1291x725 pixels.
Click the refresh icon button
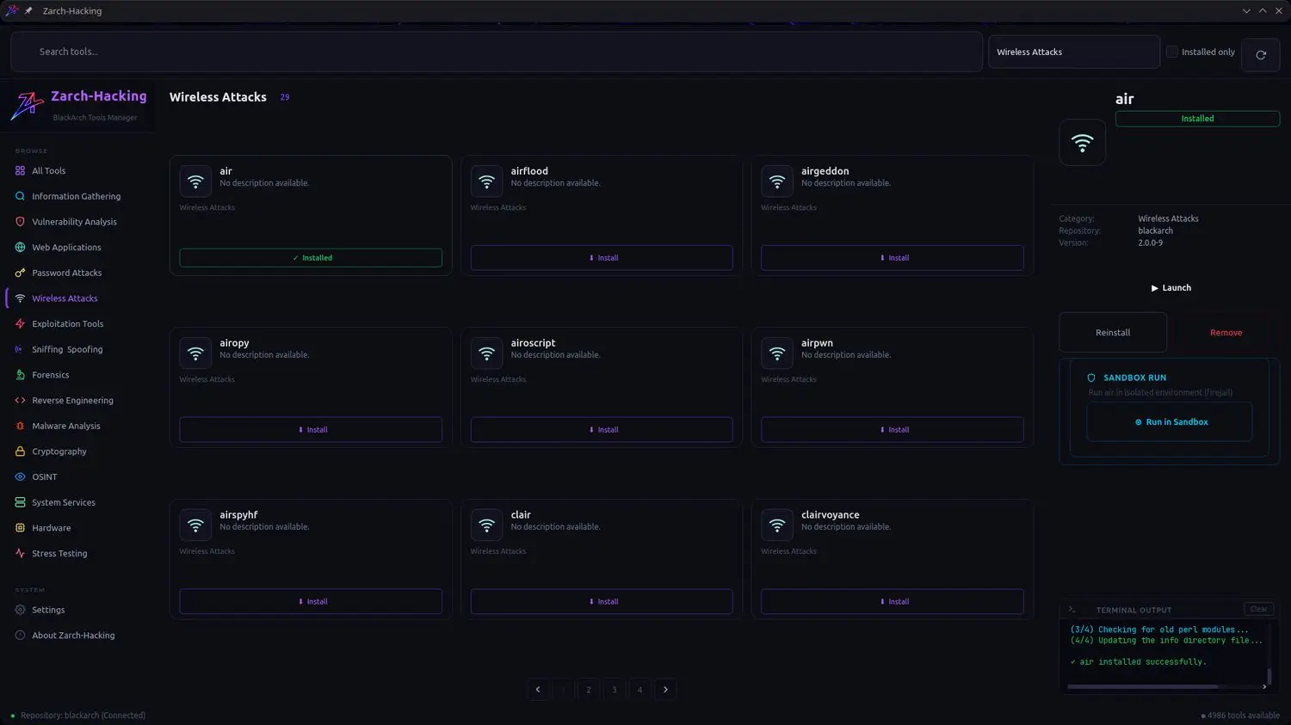(1261, 55)
